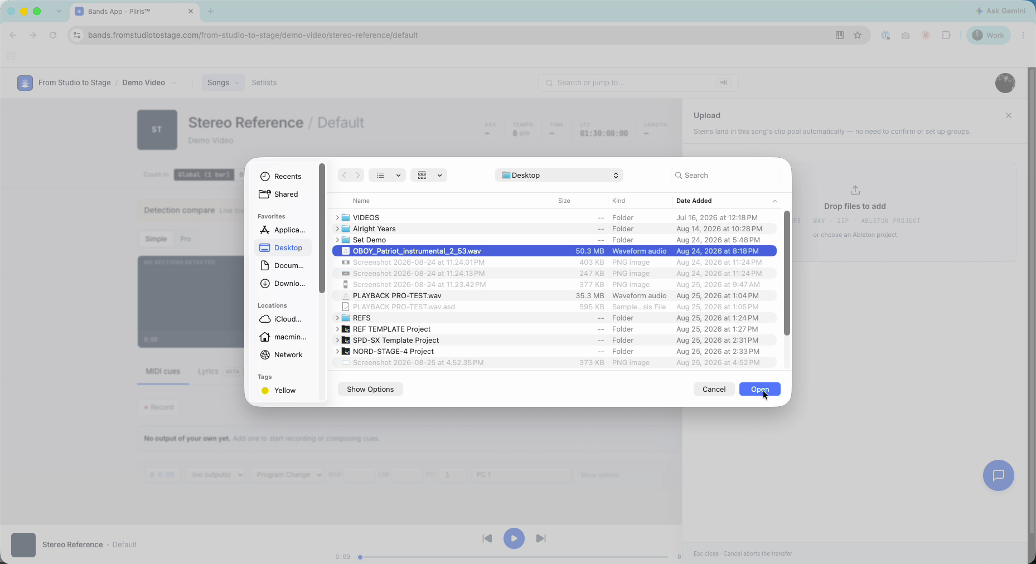This screenshot has height=564, width=1036.
Task: Open the Chrome three-dot menu
Action: pyautogui.click(x=1023, y=35)
